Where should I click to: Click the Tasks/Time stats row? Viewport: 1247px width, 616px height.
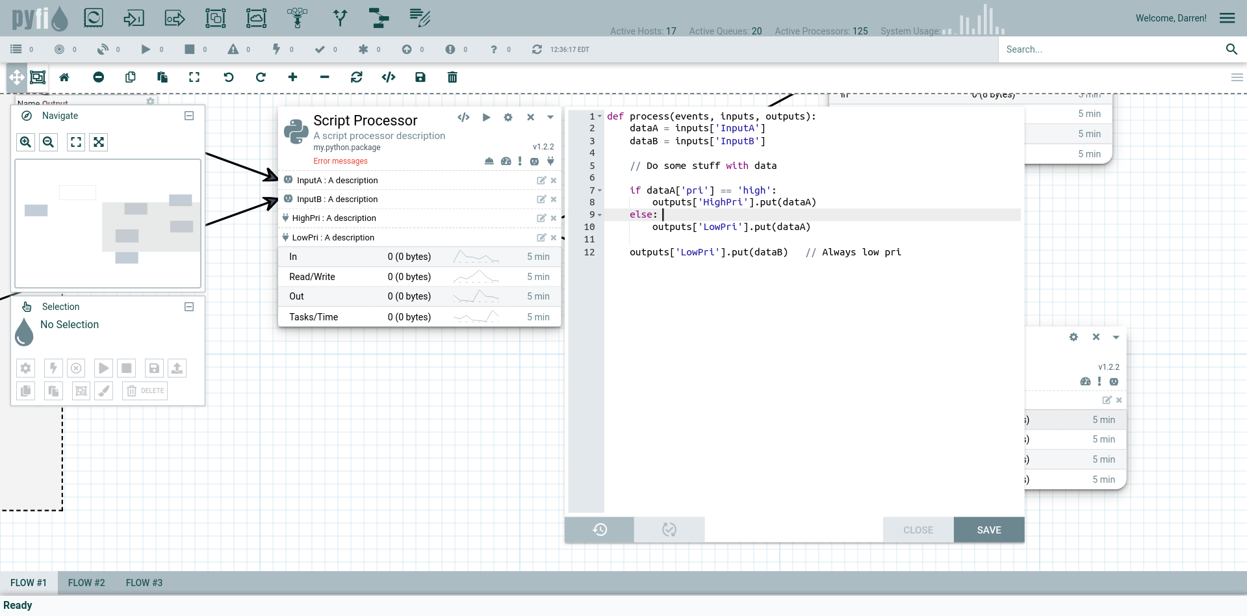click(419, 317)
